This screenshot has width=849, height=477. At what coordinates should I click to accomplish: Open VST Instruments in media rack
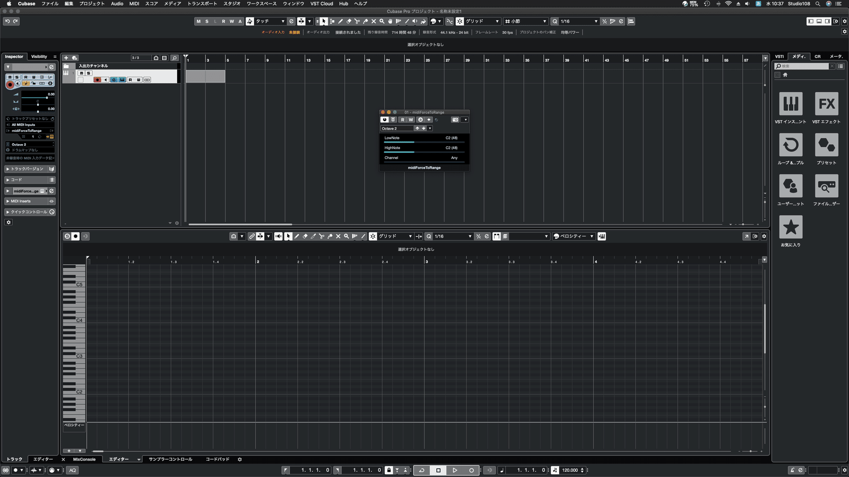tap(791, 104)
